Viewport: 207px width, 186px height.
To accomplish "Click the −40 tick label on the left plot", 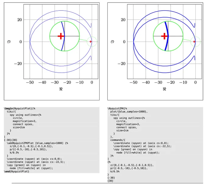I will (x=42, y=83).
